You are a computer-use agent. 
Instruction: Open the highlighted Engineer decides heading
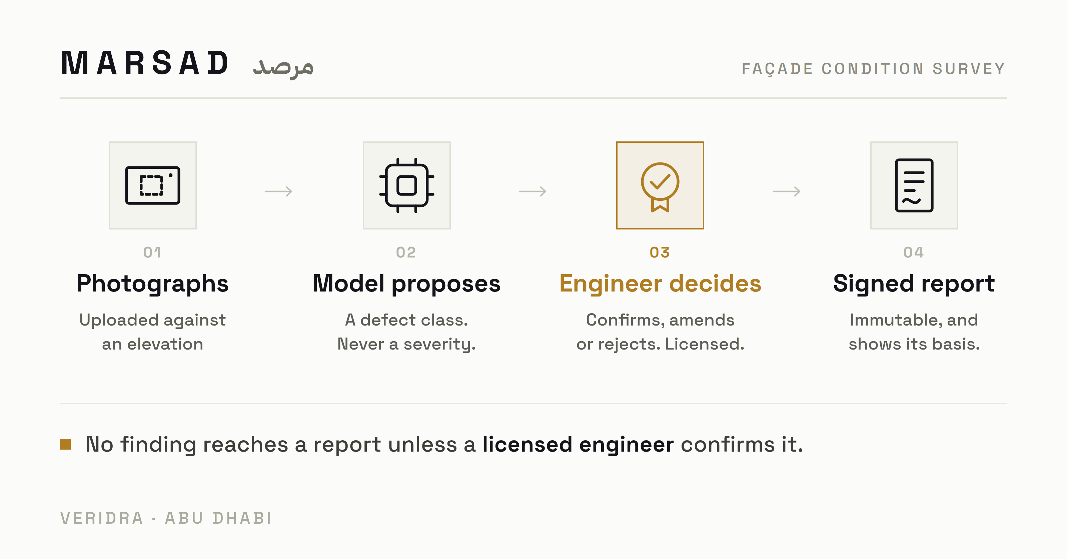(660, 284)
